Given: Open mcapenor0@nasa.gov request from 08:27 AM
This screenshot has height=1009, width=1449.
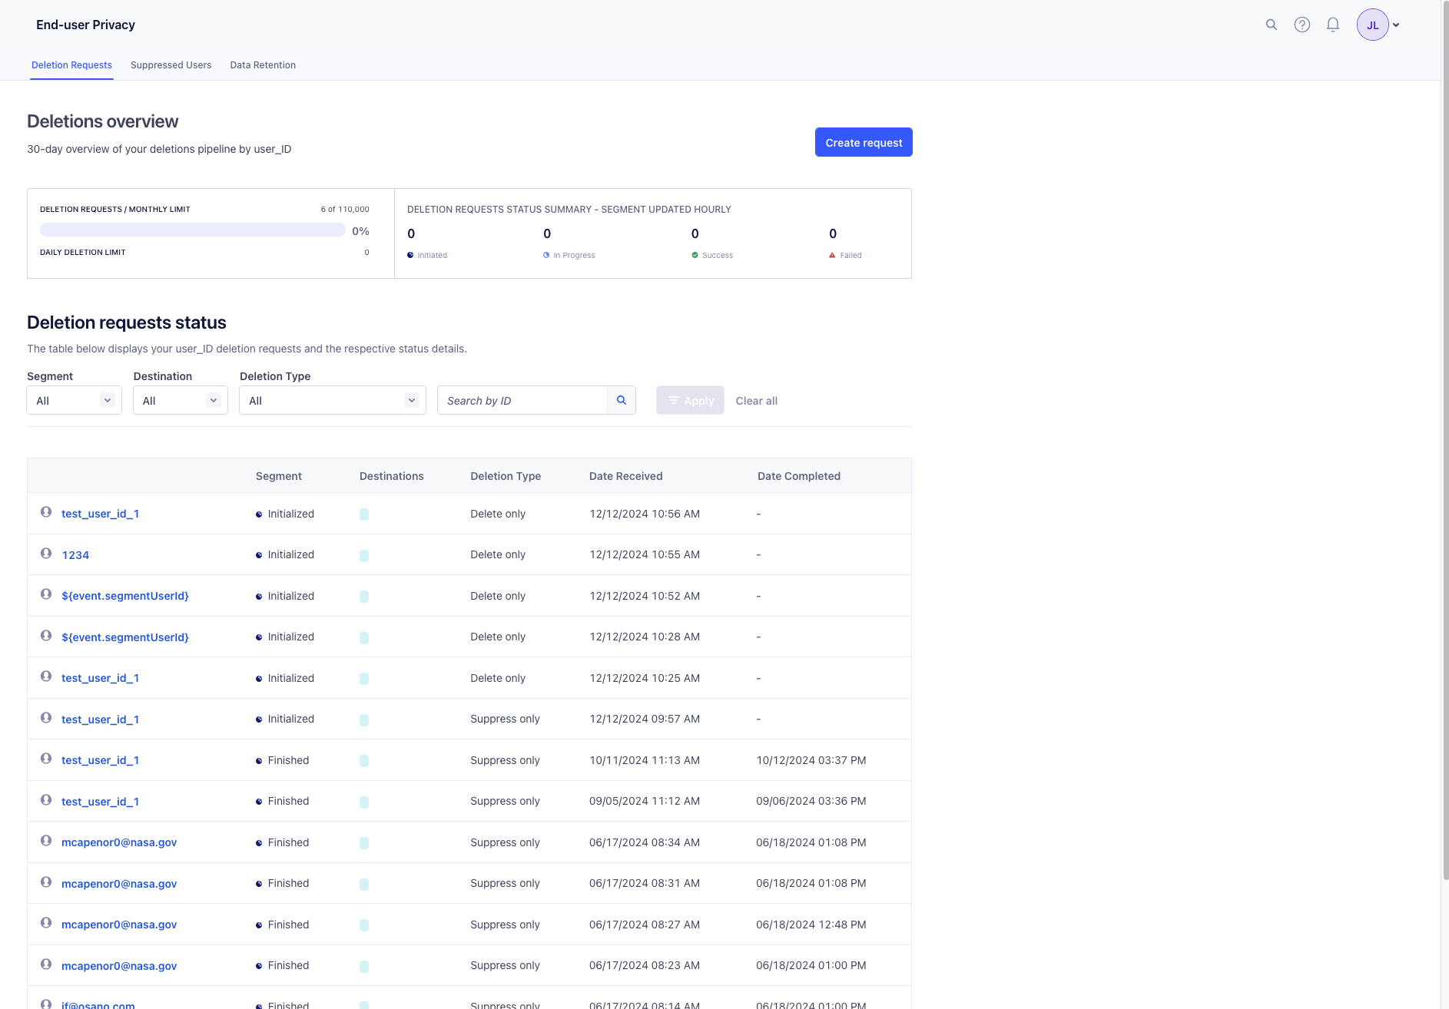Looking at the screenshot, I should pyautogui.click(x=119, y=925).
